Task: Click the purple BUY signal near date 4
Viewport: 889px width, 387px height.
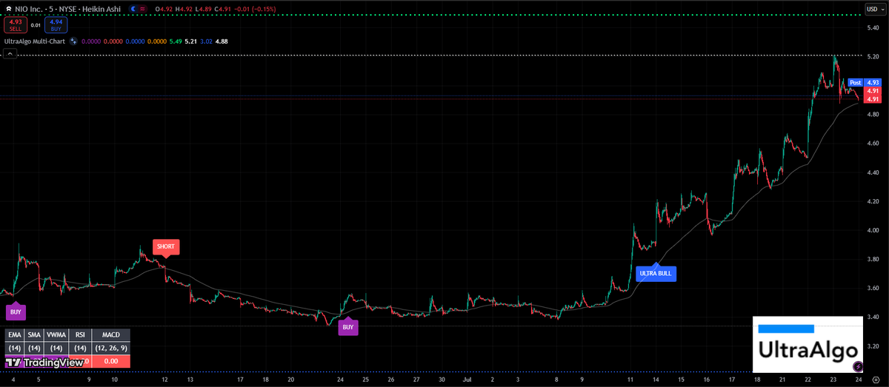Action: tap(14, 312)
